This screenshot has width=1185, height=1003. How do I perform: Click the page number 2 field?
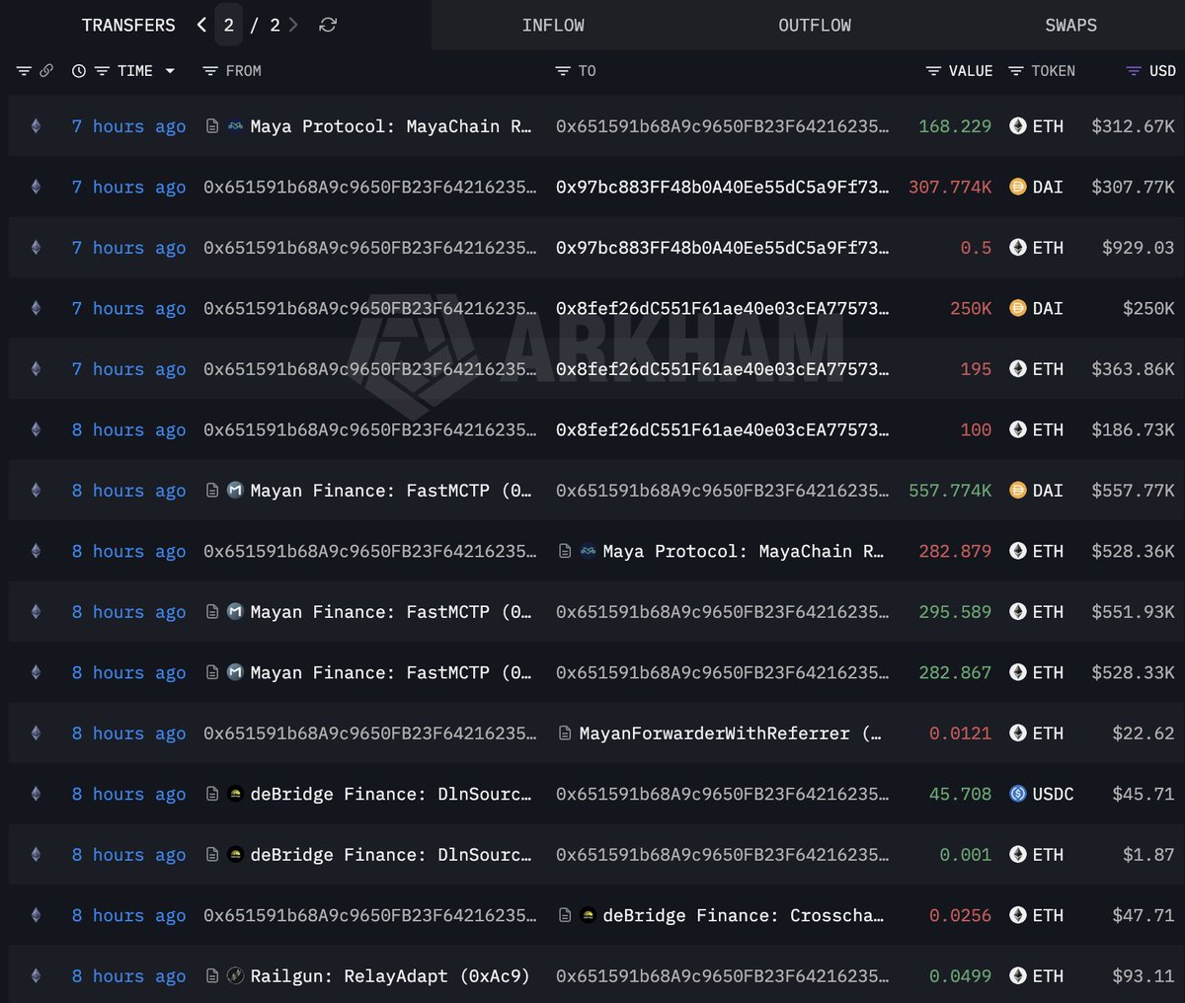pyautogui.click(x=228, y=25)
